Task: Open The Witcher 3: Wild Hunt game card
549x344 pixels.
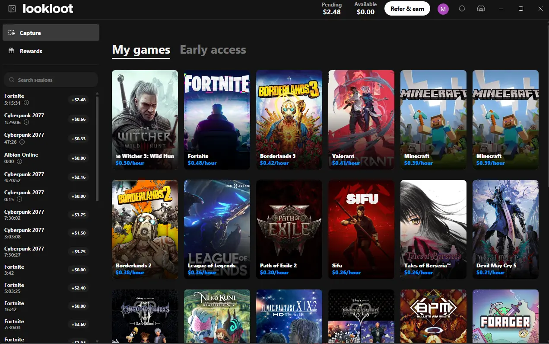Action: [x=145, y=120]
